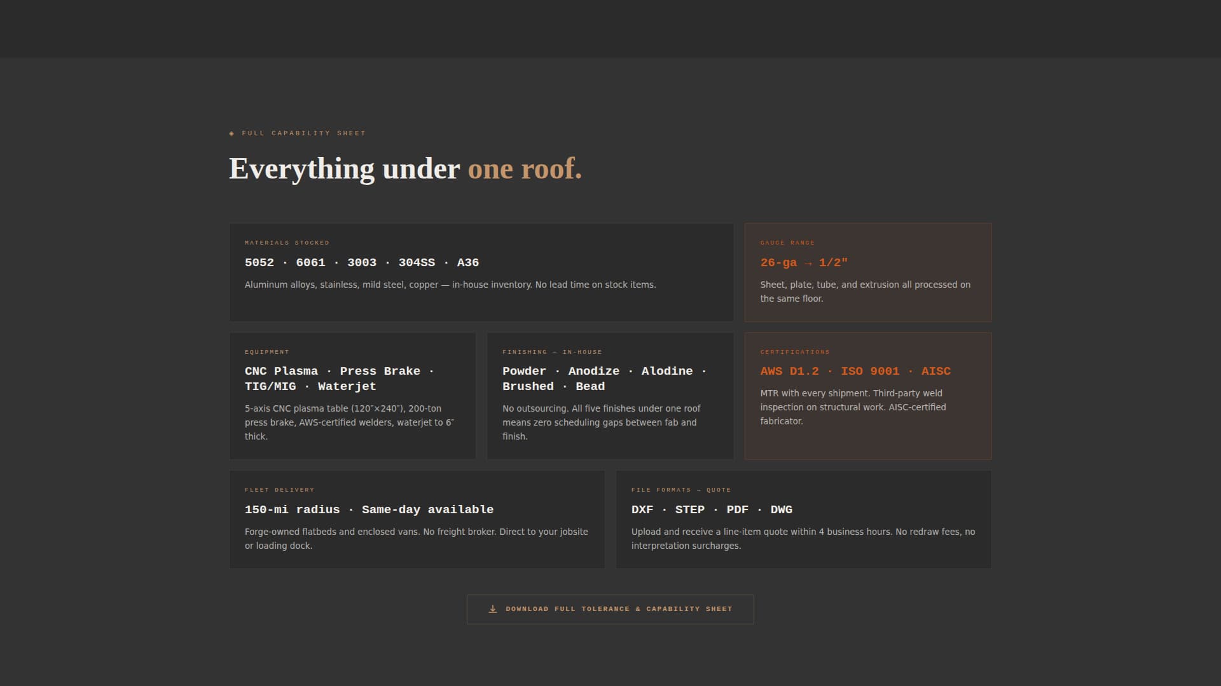Select the MATERIALS STOCKED card
Viewport: 1221px width, 686px height.
pos(481,272)
